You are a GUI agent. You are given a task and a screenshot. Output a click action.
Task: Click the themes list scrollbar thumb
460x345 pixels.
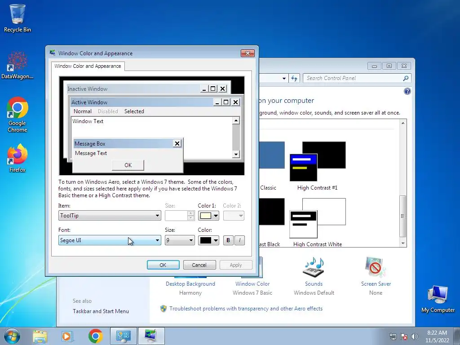403,216
